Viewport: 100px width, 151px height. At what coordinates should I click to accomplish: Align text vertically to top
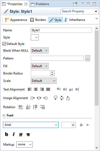[59, 89]
